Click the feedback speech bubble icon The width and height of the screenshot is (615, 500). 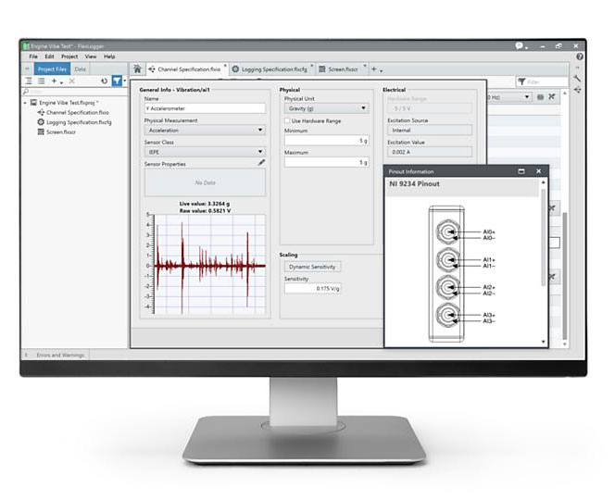coord(521,45)
